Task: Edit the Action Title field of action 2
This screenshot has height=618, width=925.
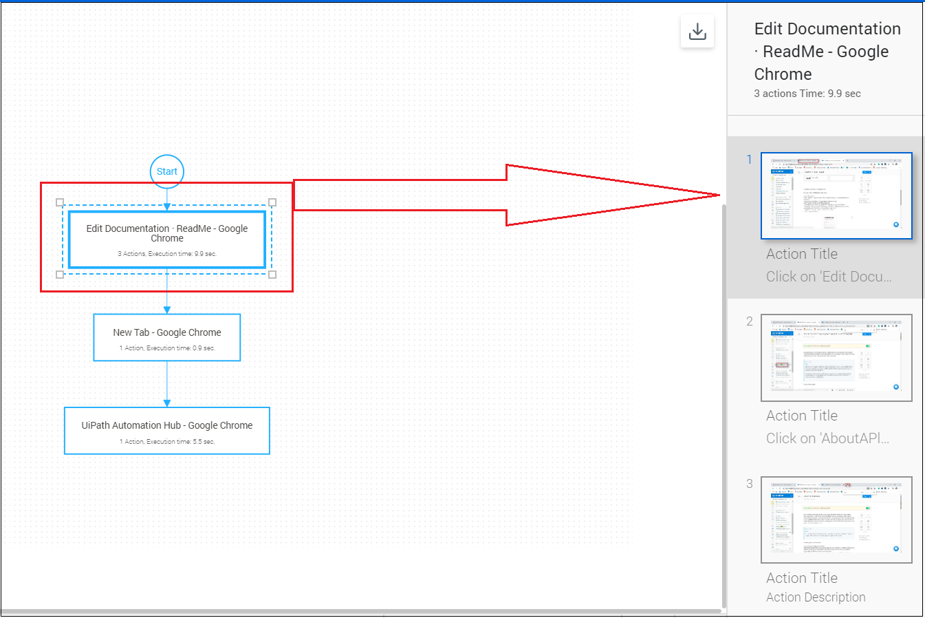Action: pos(802,416)
